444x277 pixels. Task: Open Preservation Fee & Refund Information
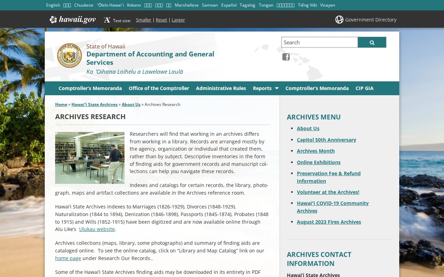pos(329,177)
